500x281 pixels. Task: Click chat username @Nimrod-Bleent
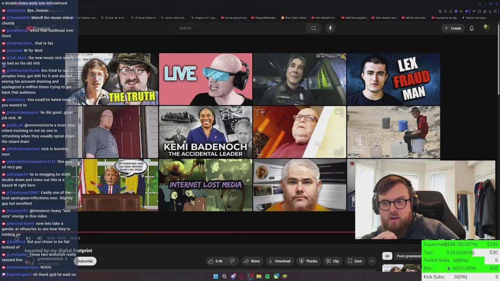pyautogui.click(x=20, y=224)
